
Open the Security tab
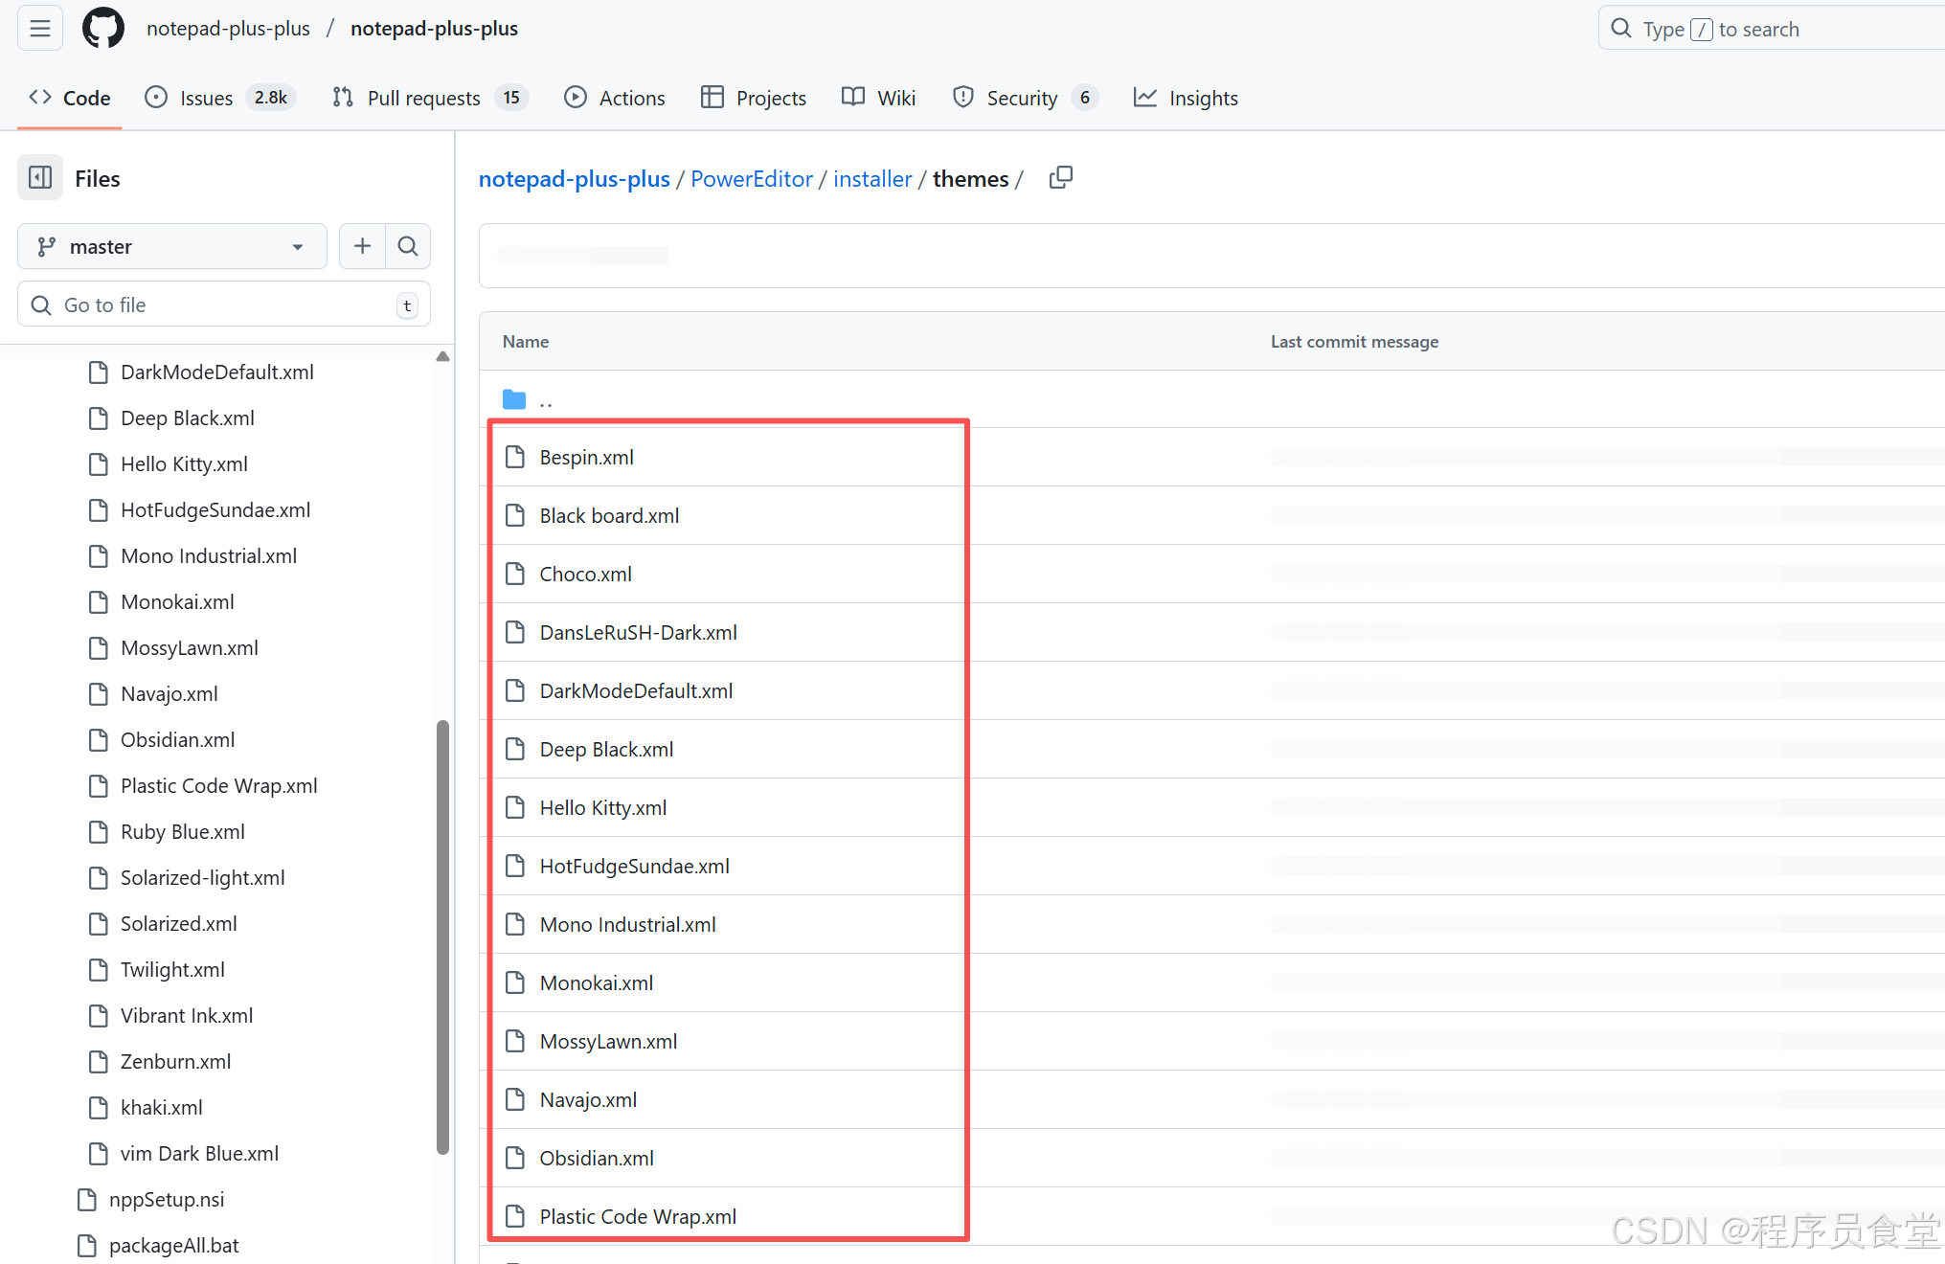(1022, 98)
